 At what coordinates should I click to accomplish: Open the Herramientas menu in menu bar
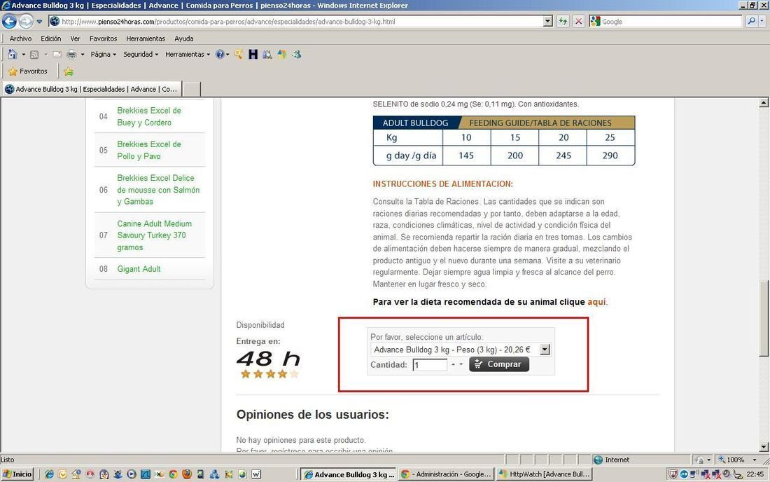pyautogui.click(x=146, y=39)
